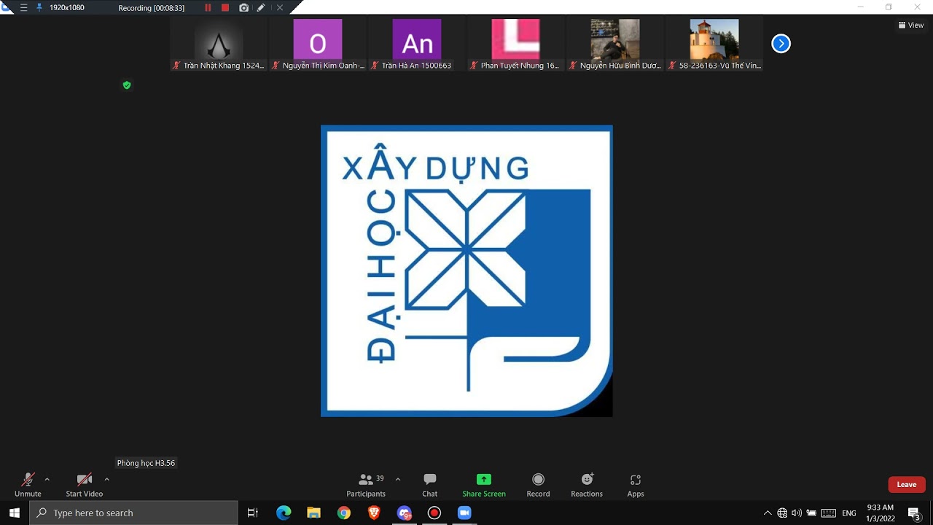Open the screen recorder taskbar icon
933x525 pixels.
[434, 513]
